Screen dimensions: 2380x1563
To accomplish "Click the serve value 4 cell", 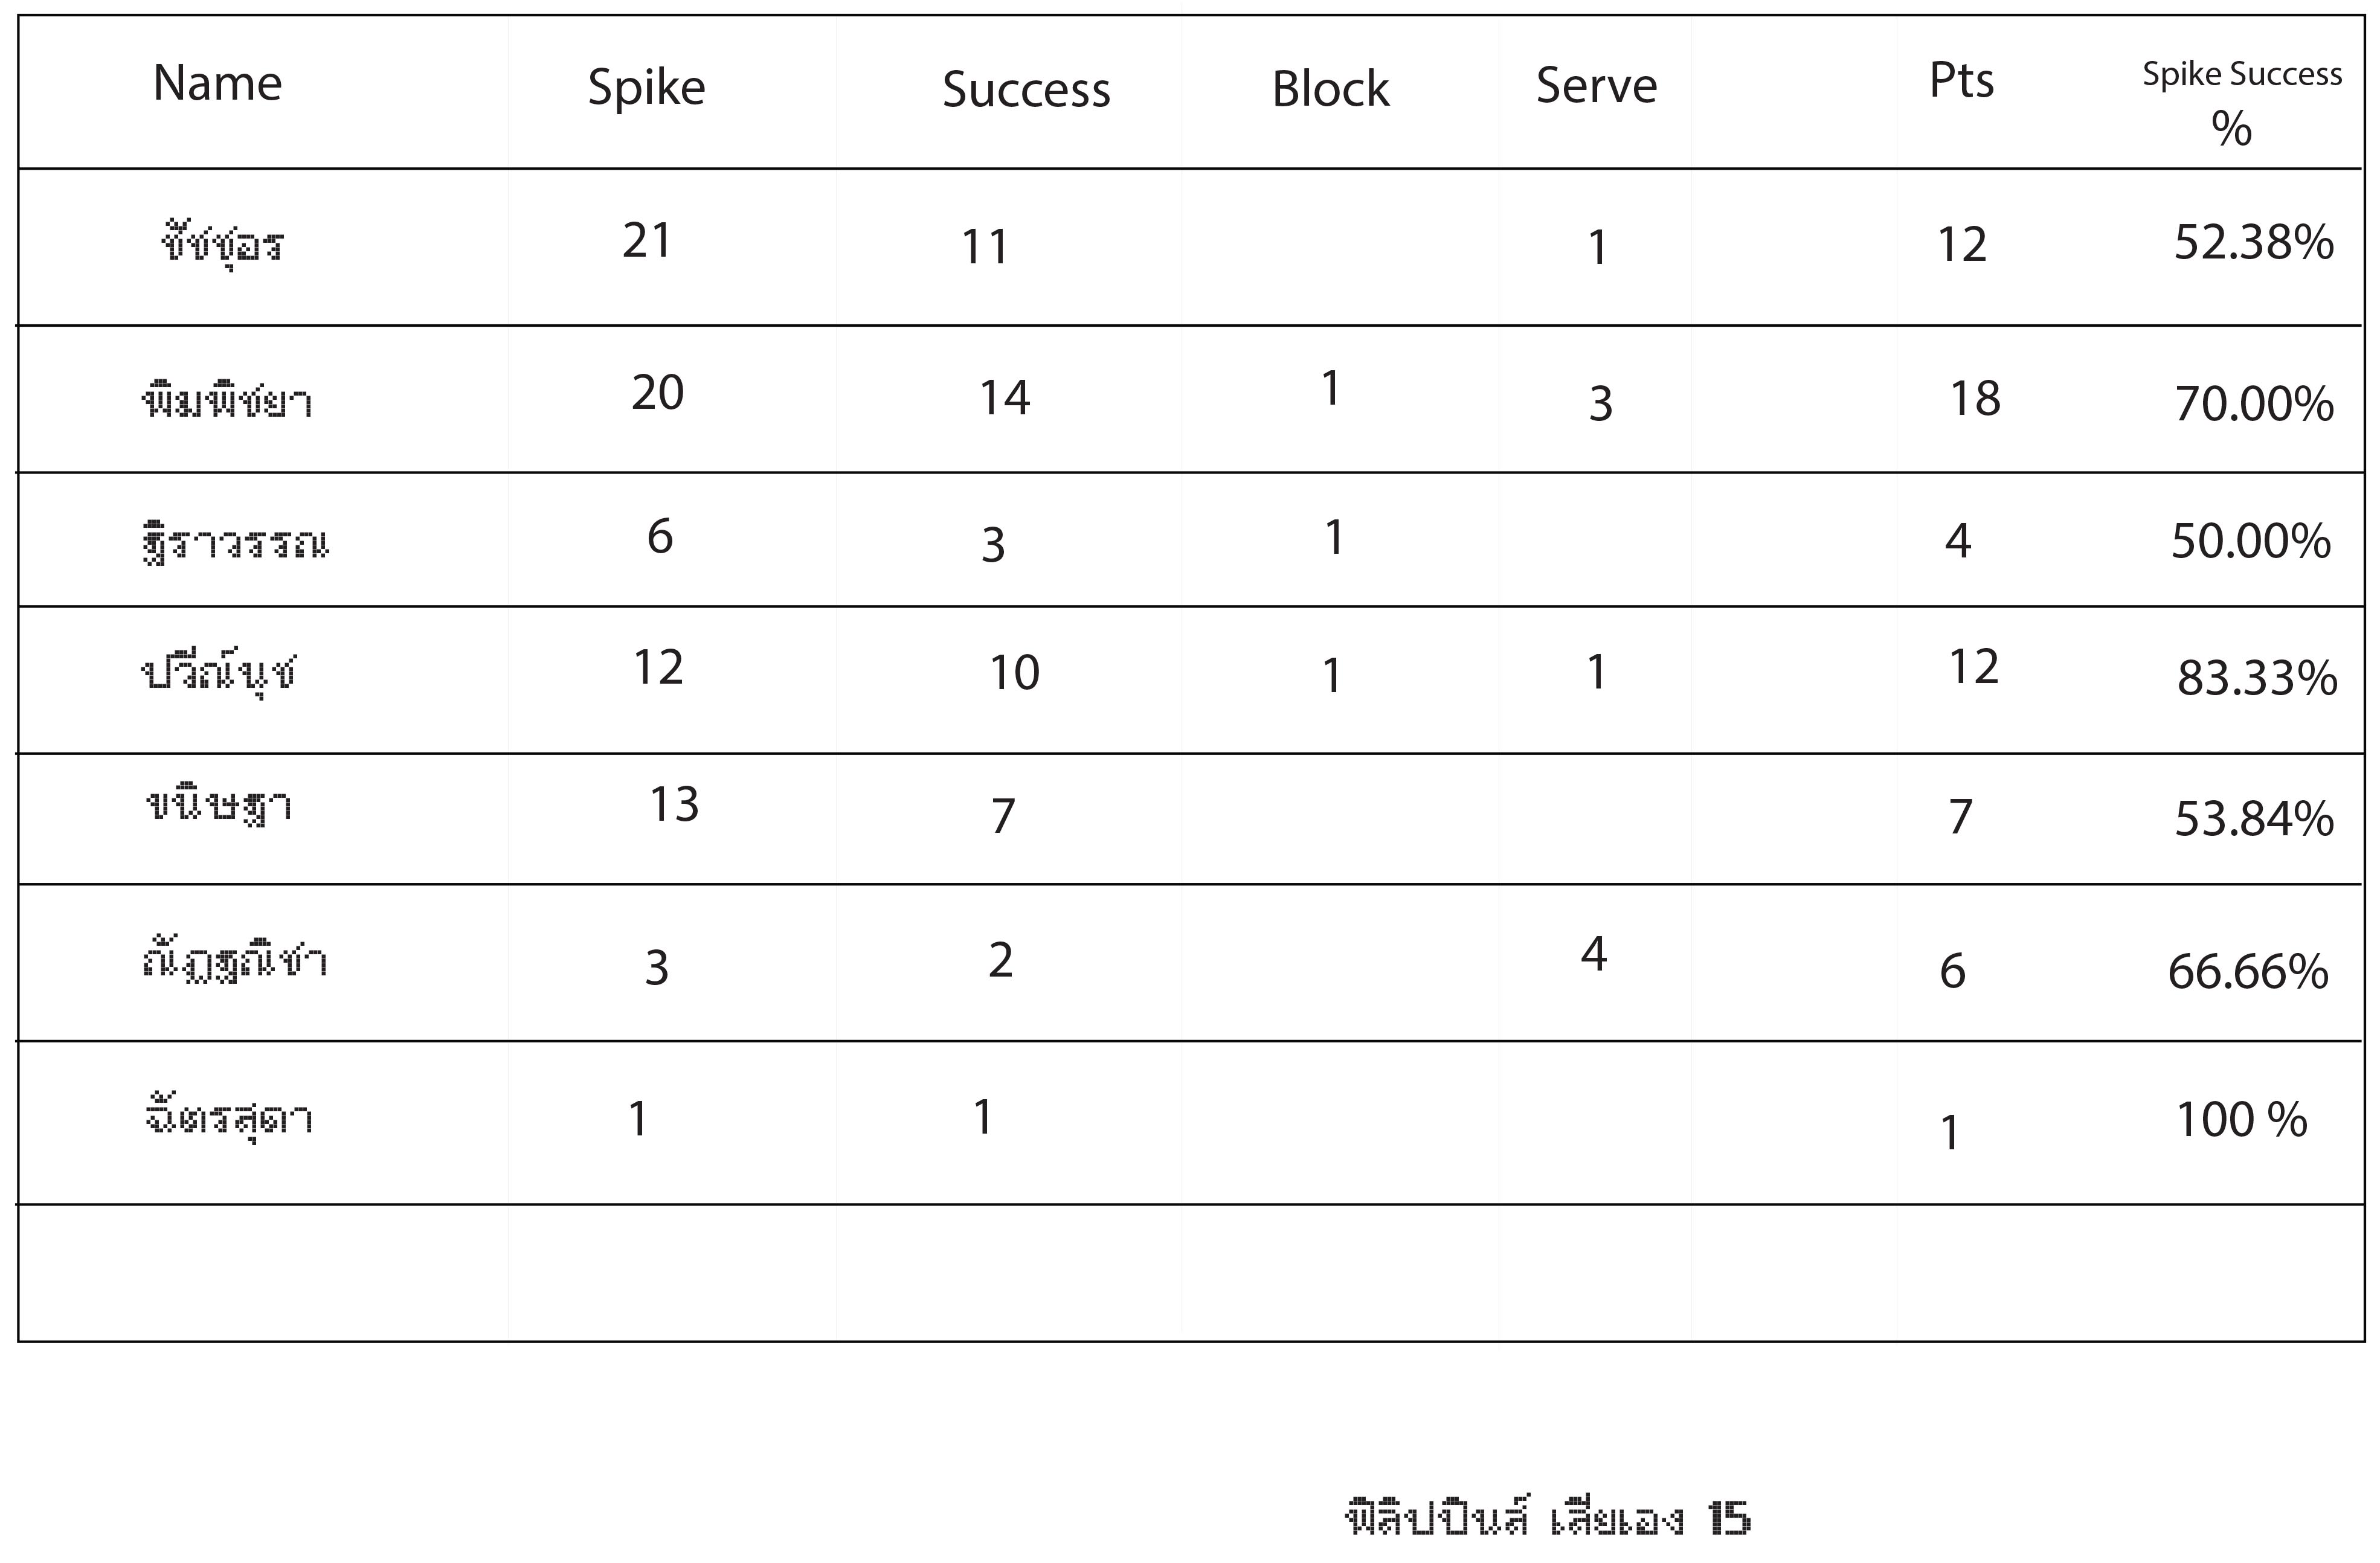I will click(1594, 954).
